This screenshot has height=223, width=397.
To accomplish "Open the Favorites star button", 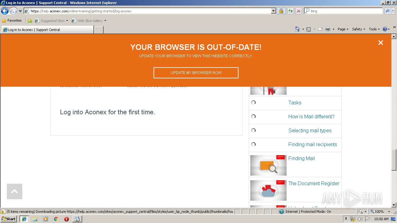I will [x=12, y=20].
